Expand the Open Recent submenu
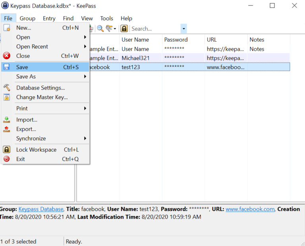The height and width of the screenshot is (246, 305). (85, 47)
